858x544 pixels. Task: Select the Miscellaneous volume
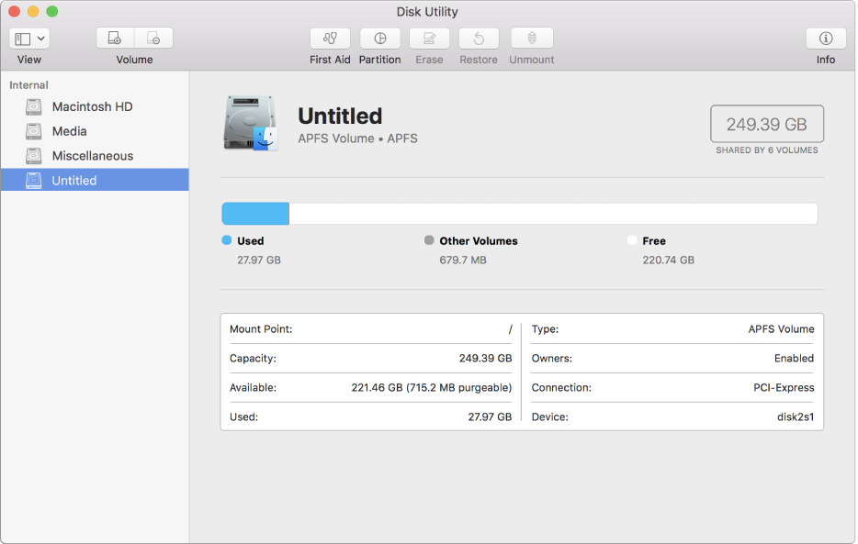(92, 156)
